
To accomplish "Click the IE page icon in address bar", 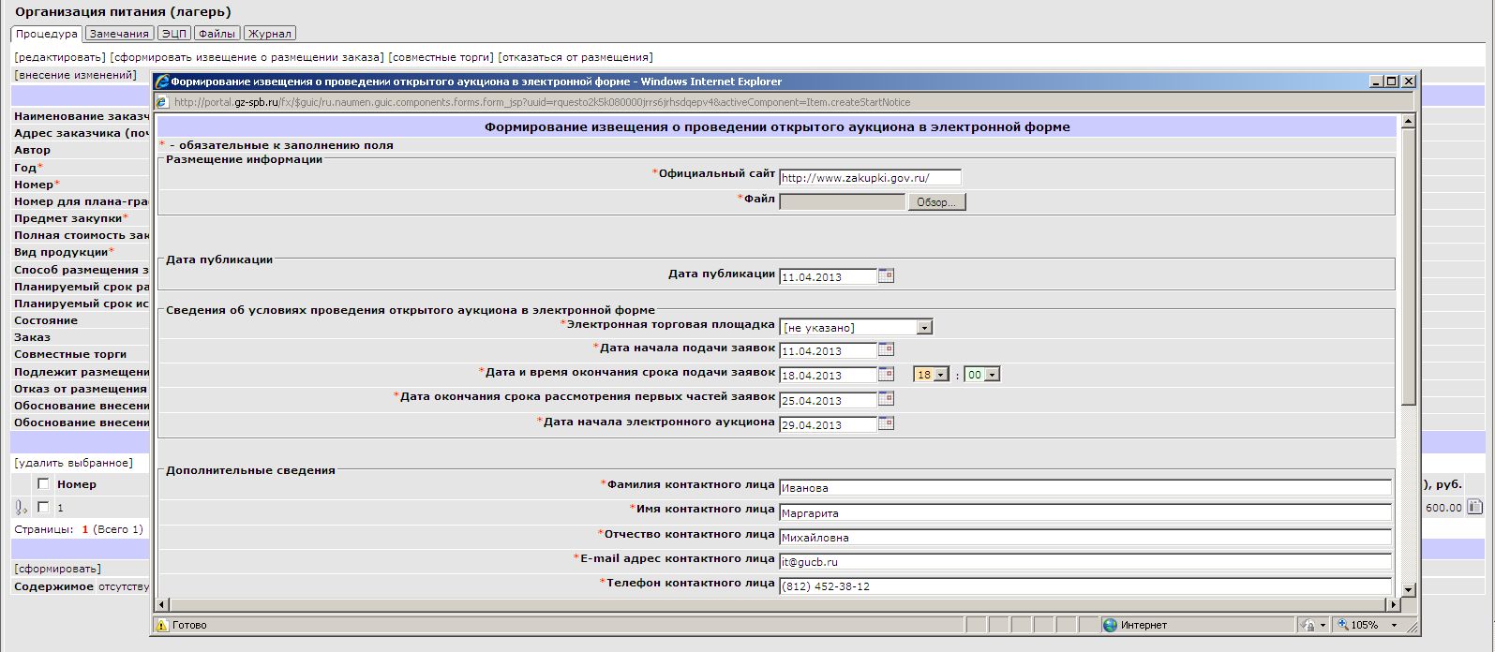I will (x=162, y=102).
